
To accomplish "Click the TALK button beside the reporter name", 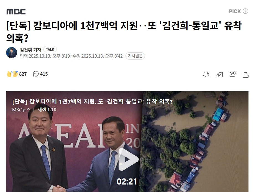I will click(x=50, y=49).
